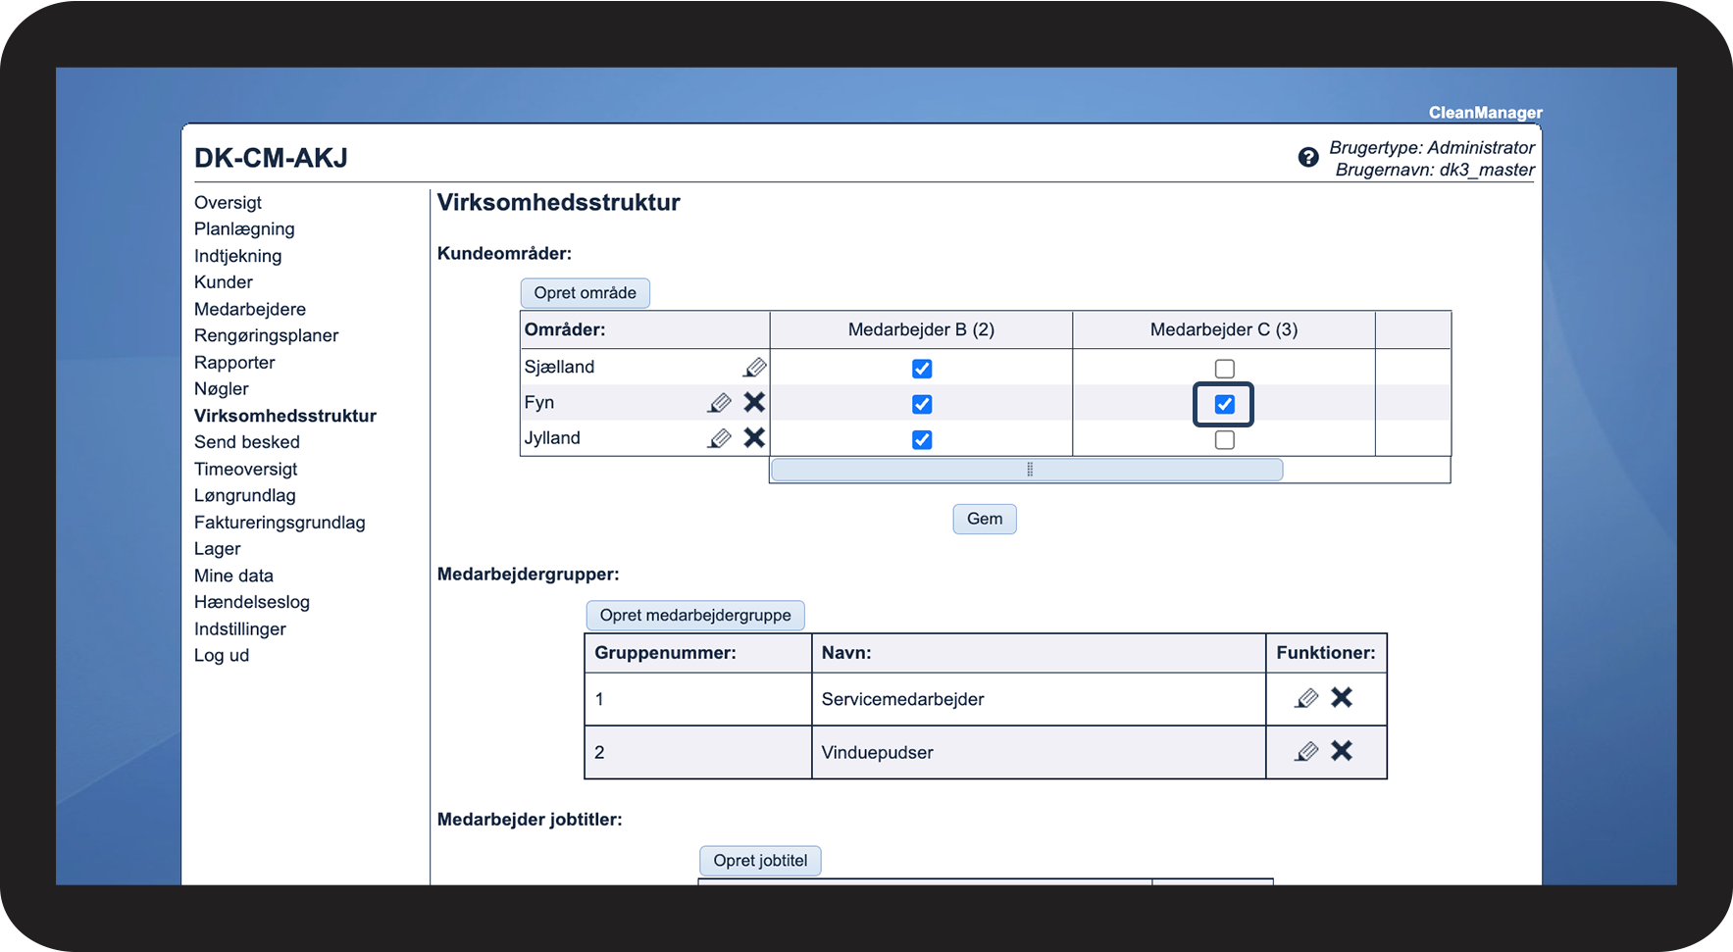Open Medarbejdere in the sidebar menu
This screenshot has height=952, width=1733.
tap(250, 309)
